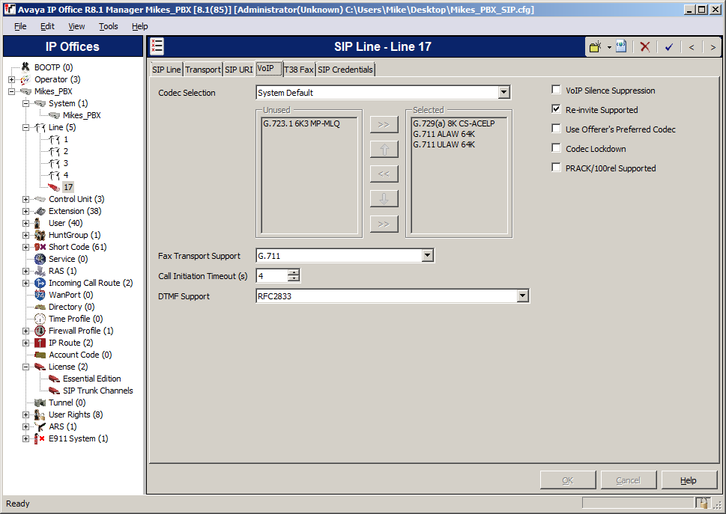726x514 pixels.
Task: Select G.723.1 6K3 MP-MLQ unused codec
Action: click(x=301, y=123)
